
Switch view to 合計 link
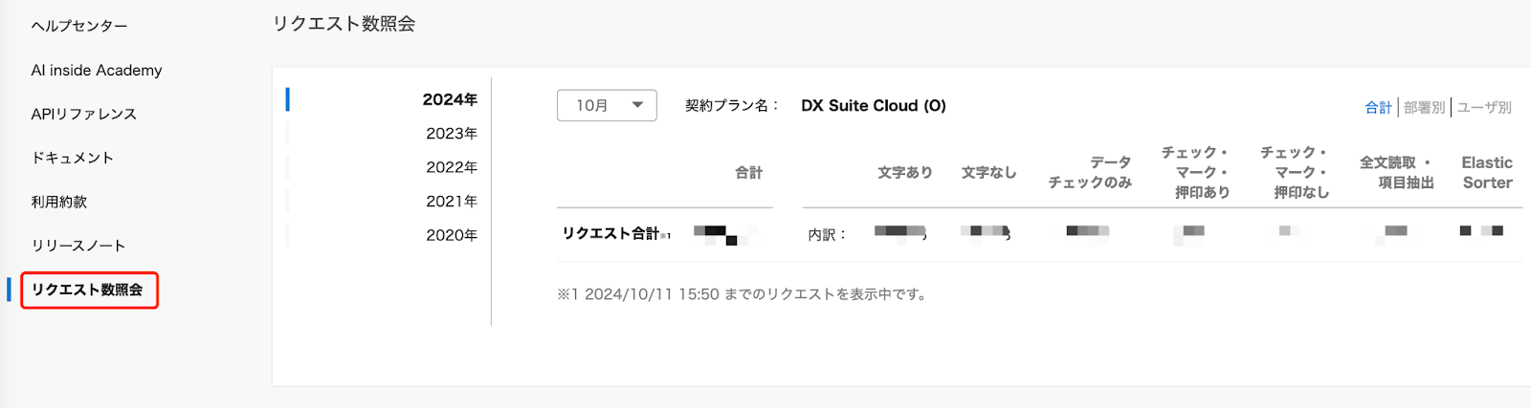(1378, 107)
